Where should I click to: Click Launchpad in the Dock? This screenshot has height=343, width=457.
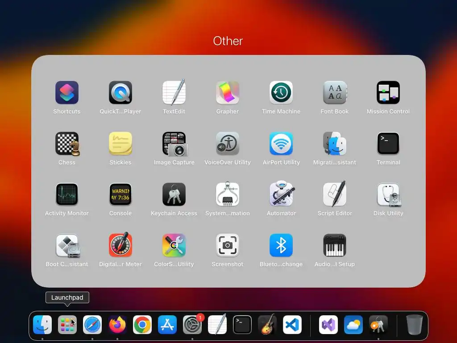(67, 325)
